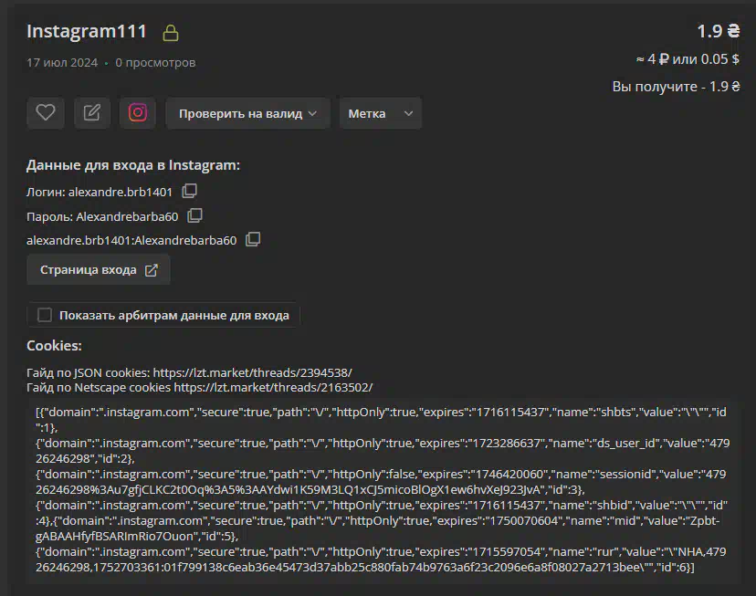The height and width of the screenshot is (596, 756).
Task: Copy the combined login:password line via its icon
Action: 253,240
